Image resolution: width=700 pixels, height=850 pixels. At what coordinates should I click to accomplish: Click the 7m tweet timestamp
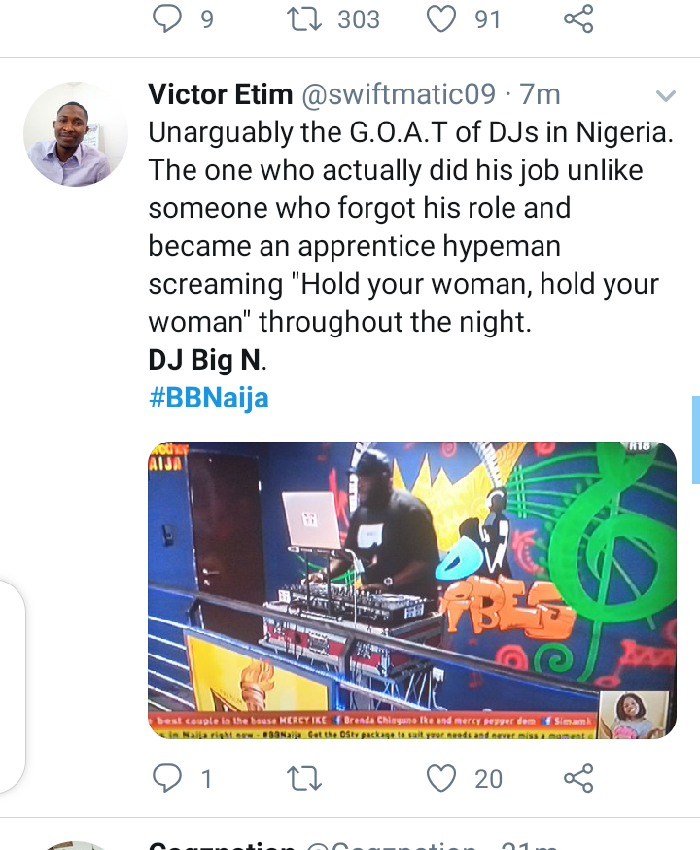click(541, 94)
